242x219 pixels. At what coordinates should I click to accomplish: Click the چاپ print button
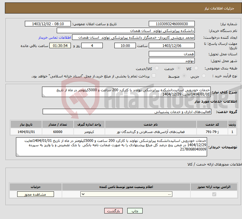[135, 211]
